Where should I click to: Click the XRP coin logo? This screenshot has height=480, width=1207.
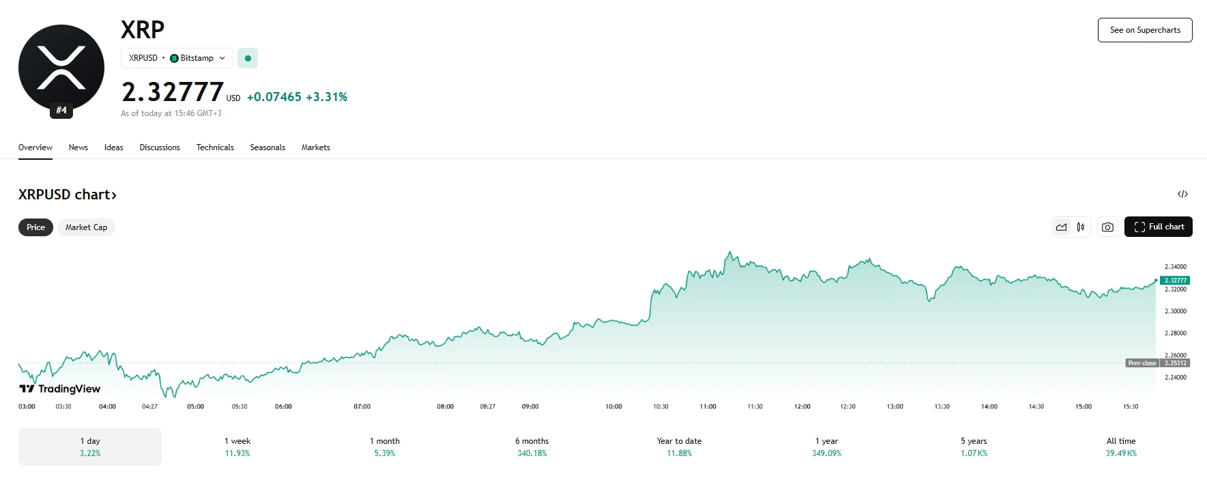(61, 67)
